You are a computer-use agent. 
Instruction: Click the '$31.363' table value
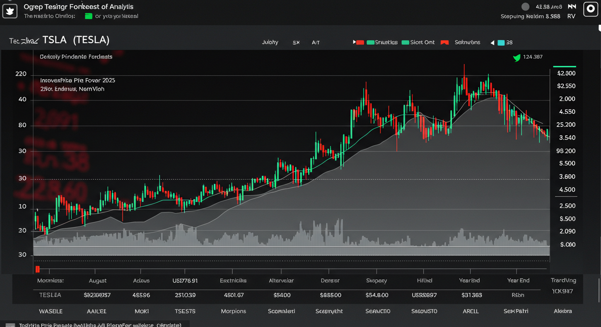pos(472,295)
